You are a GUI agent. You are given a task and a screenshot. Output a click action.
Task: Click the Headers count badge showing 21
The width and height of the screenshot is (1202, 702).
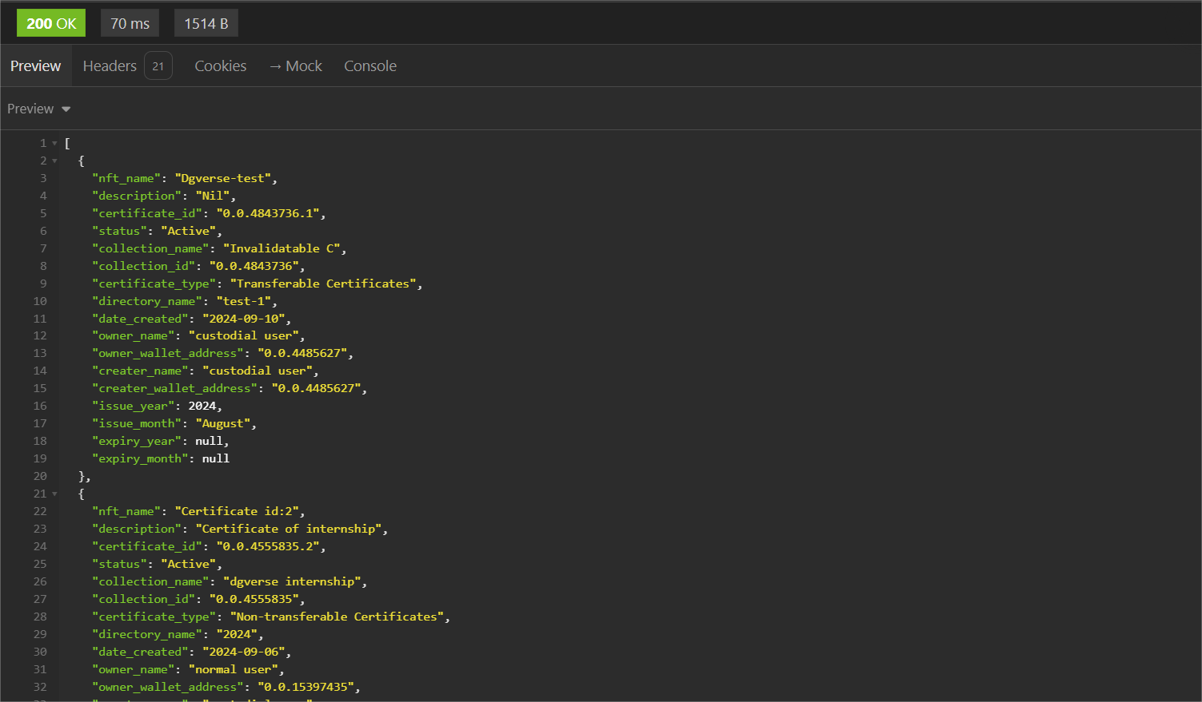tap(158, 65)
